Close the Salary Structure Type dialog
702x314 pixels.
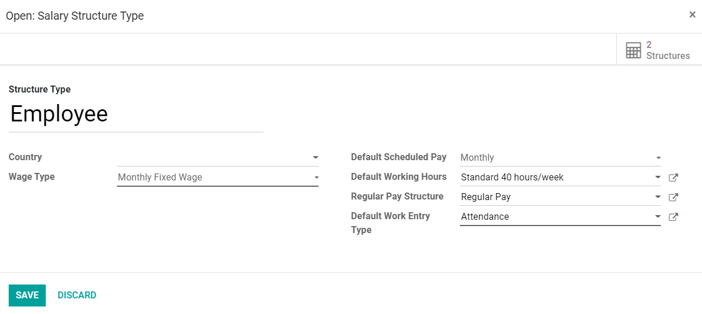coord(692,15)
